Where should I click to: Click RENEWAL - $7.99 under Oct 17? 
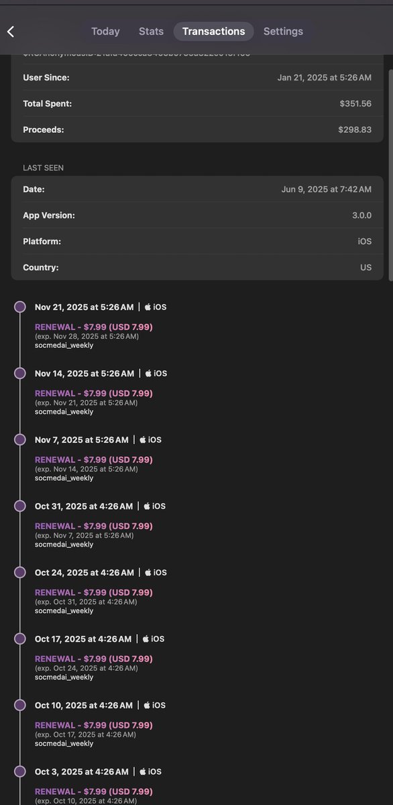(94, 659)
